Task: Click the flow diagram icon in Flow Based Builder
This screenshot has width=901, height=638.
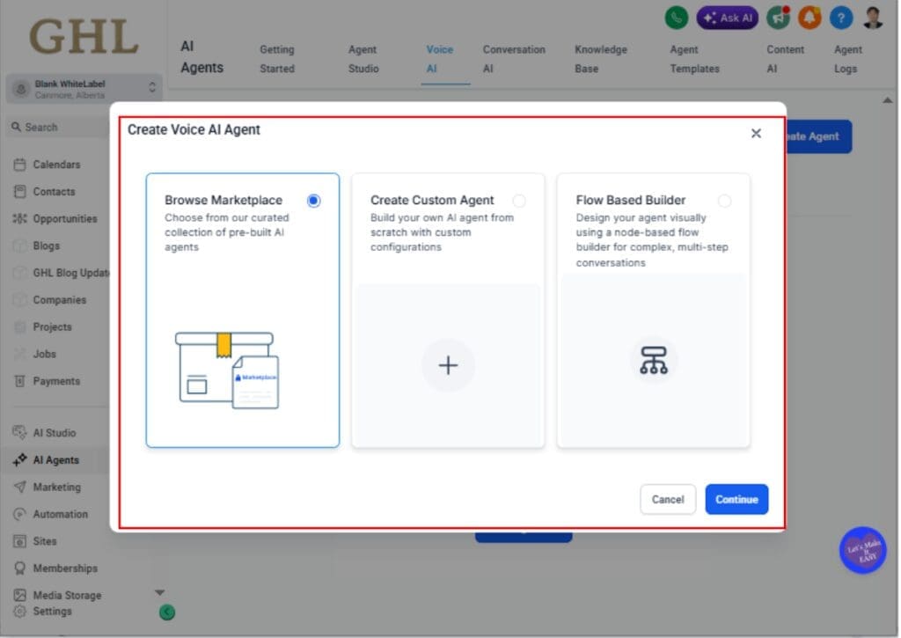Action: click(x=654, y=361)
